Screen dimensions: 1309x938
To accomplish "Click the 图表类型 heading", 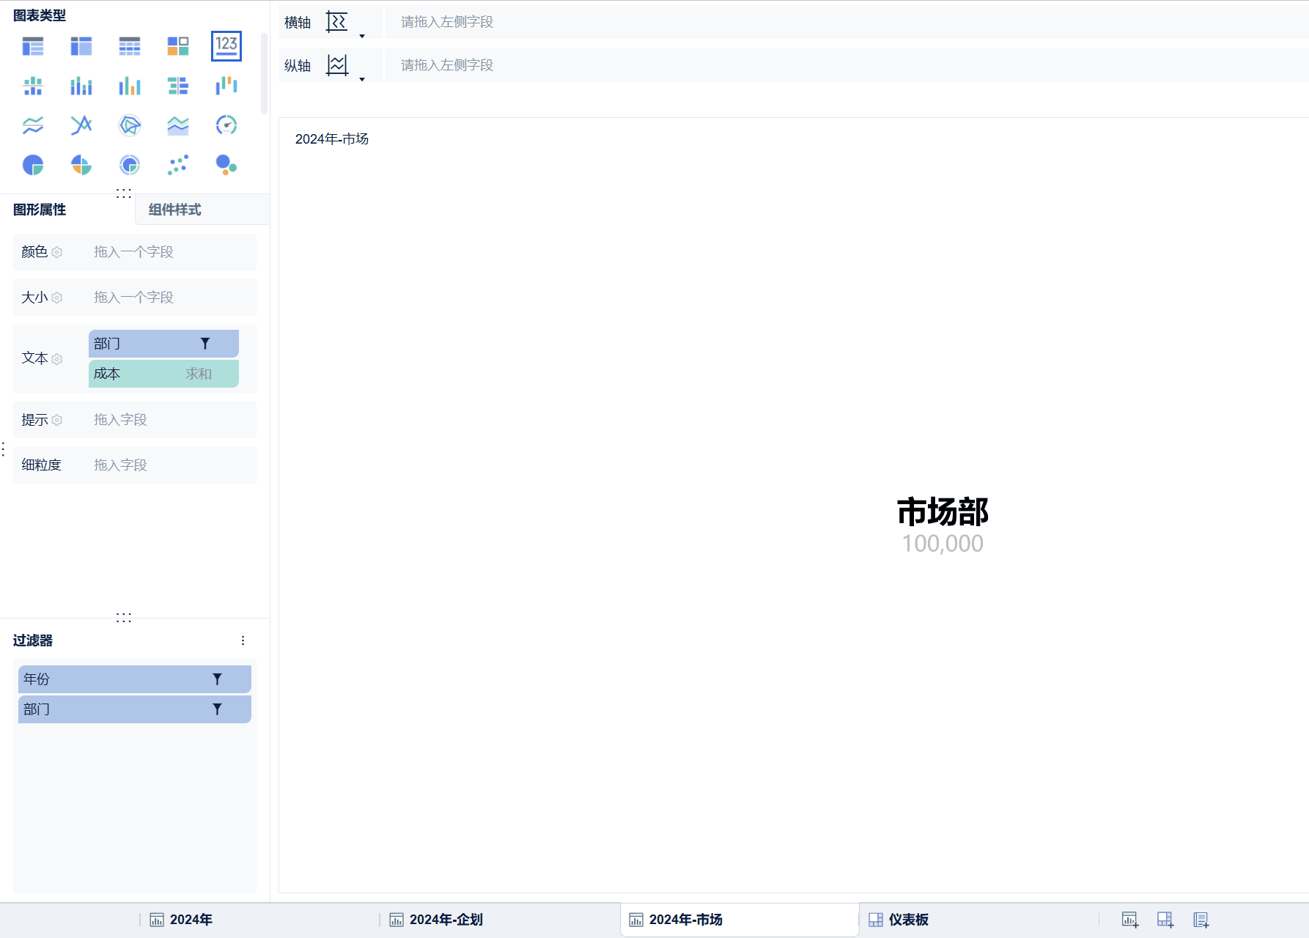I will [x=40, y=15].
